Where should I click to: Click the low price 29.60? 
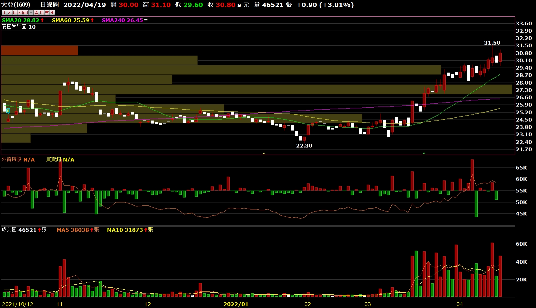pyautogui.click(x=193, y=5)
